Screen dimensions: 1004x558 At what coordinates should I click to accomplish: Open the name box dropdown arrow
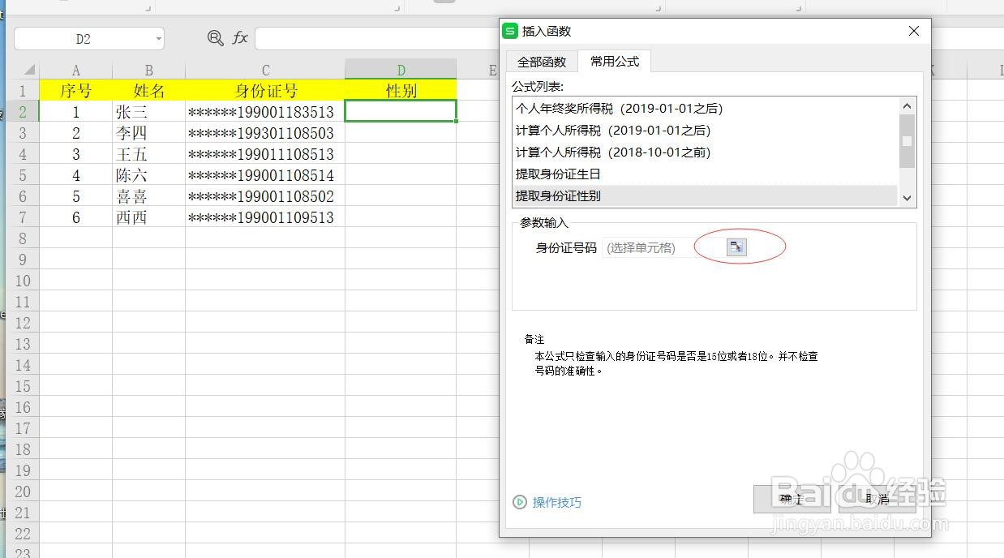click(x=158, y=39)
